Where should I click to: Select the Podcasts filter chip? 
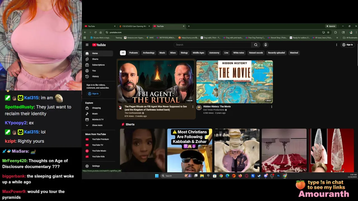[x=133, y=53]
